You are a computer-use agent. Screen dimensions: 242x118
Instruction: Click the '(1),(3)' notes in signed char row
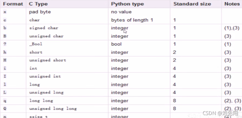tap(232, 28)
